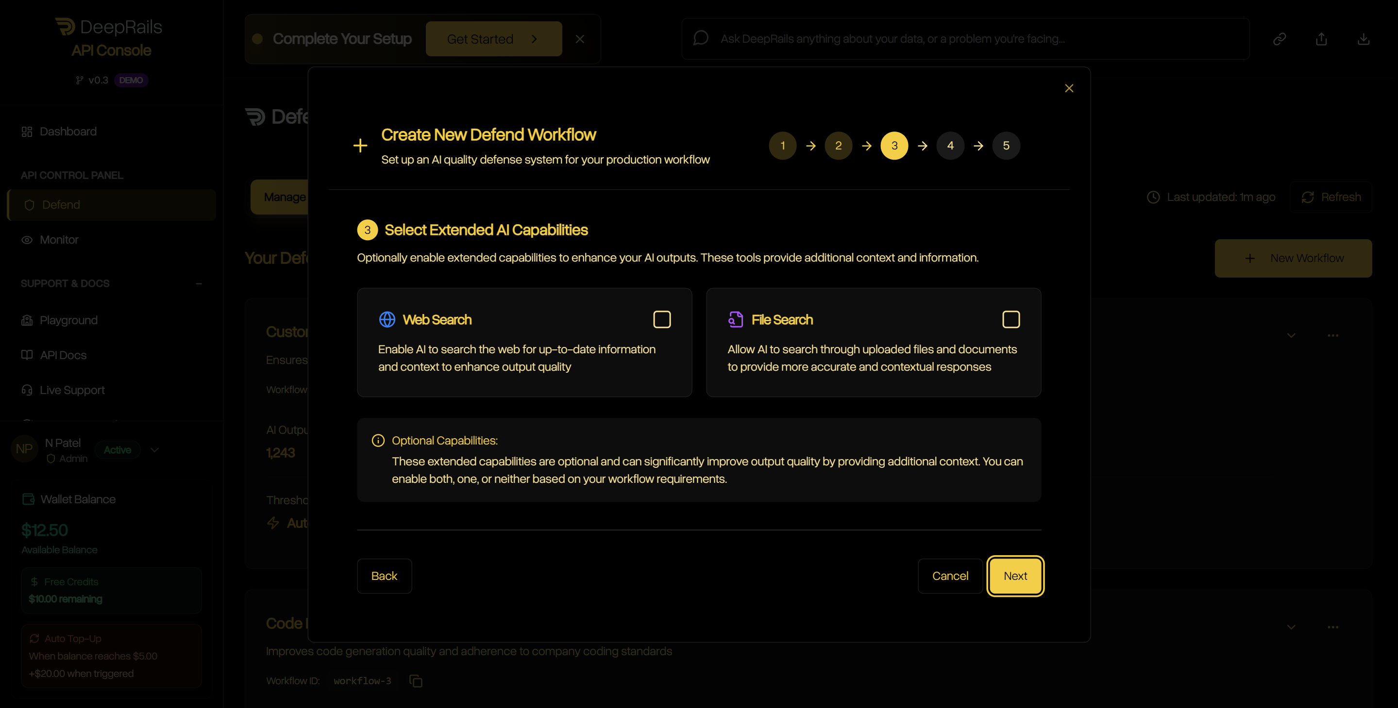1398x708 pixels.
Task: Click Get Started to complete your setup
Action: 494,38
